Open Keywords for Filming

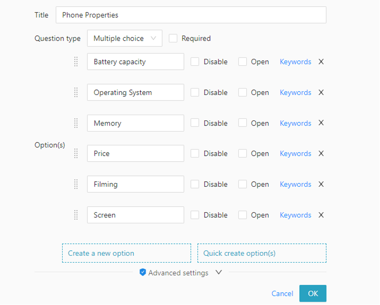pos(296,184)
